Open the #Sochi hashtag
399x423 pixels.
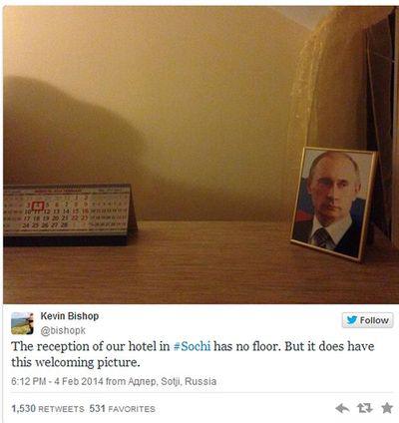193,346
